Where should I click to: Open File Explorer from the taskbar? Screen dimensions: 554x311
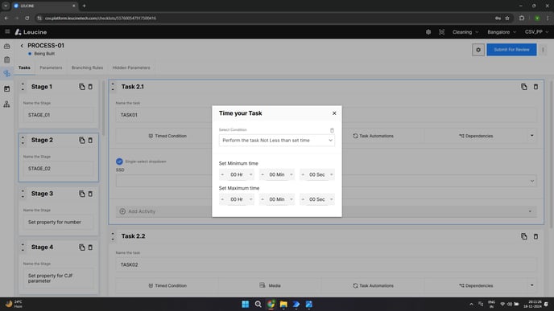tap(283, 304)
